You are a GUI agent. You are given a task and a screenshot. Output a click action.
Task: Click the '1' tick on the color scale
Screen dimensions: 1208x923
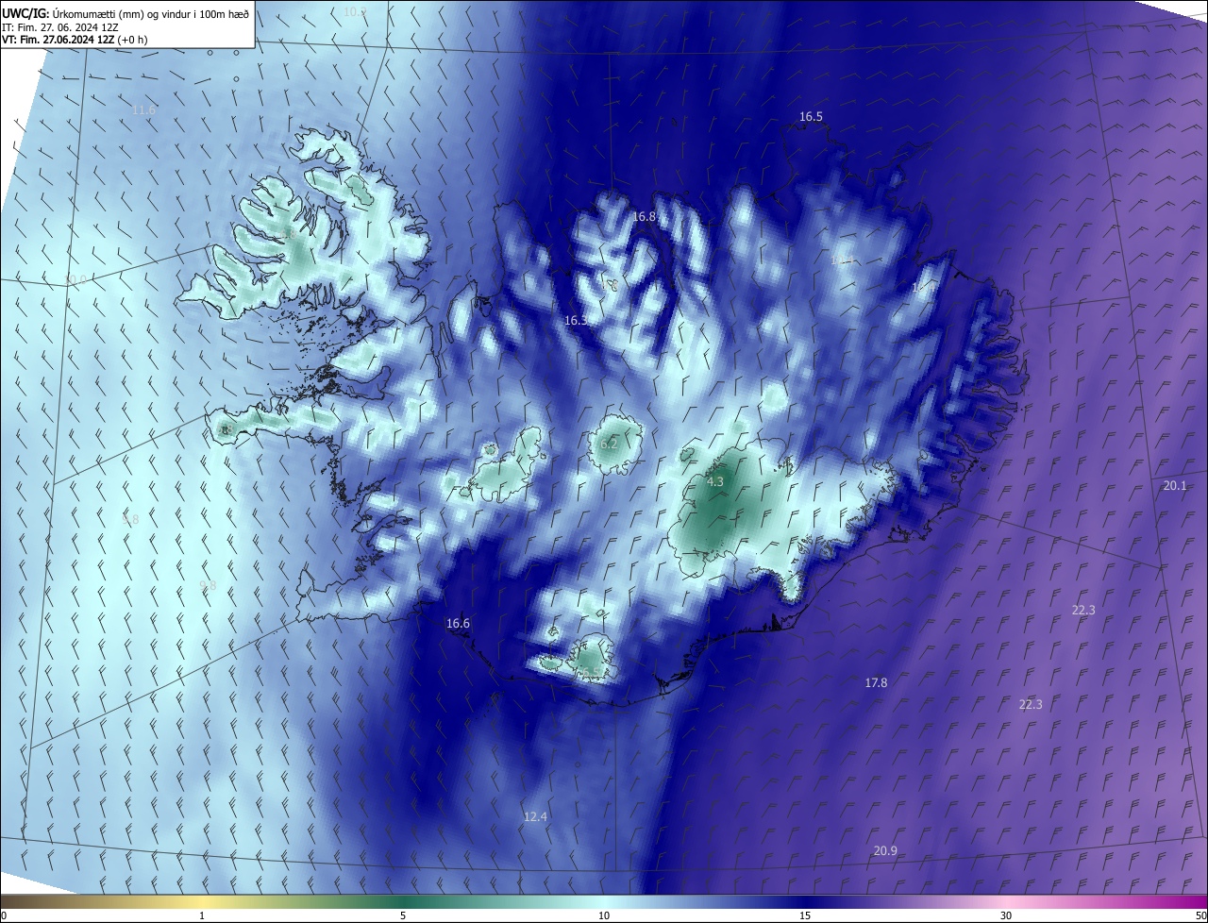coord(202,915)
